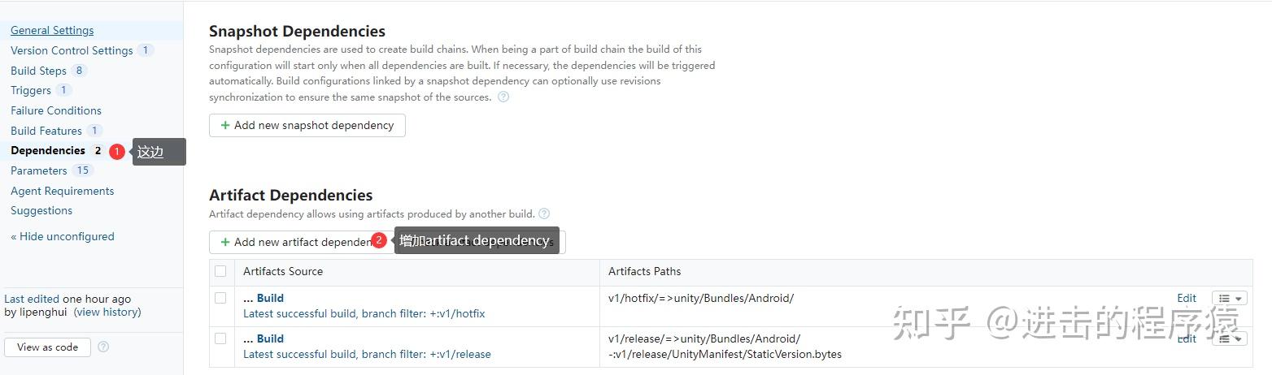Viewport: 1272px width, 375px height.
Task: Open Build link in v1/release row
Action: tap(270, 338)
